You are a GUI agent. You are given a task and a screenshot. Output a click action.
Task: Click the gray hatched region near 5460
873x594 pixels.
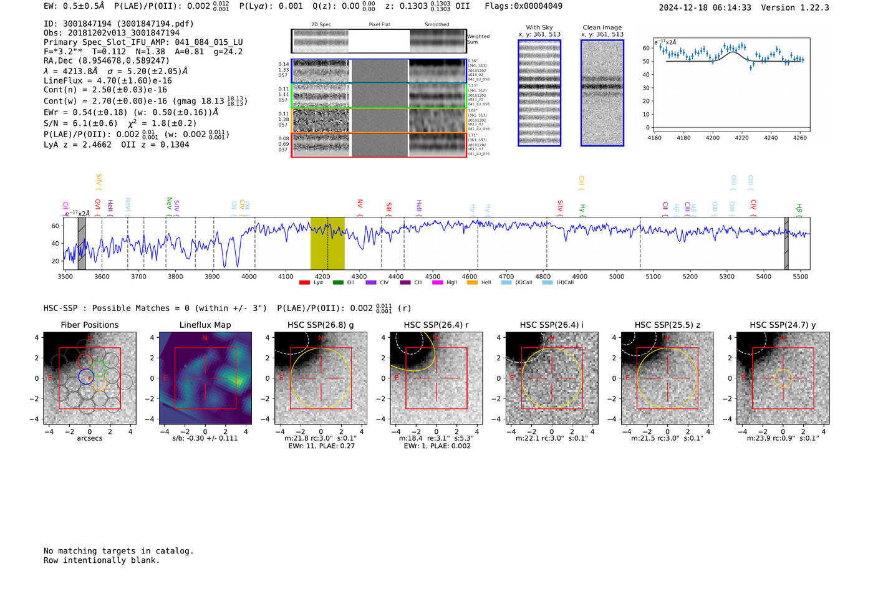[x=786, y=244]
